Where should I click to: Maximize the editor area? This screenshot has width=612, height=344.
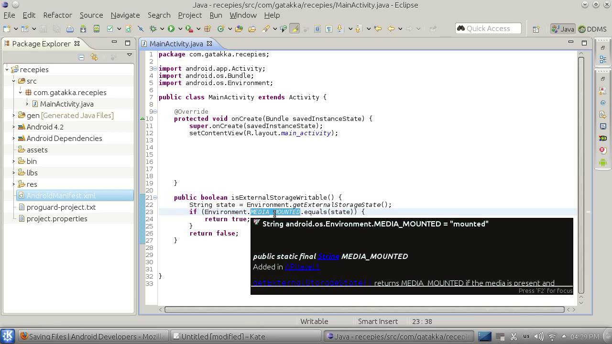pyautogui.click(x=584, y=43)
